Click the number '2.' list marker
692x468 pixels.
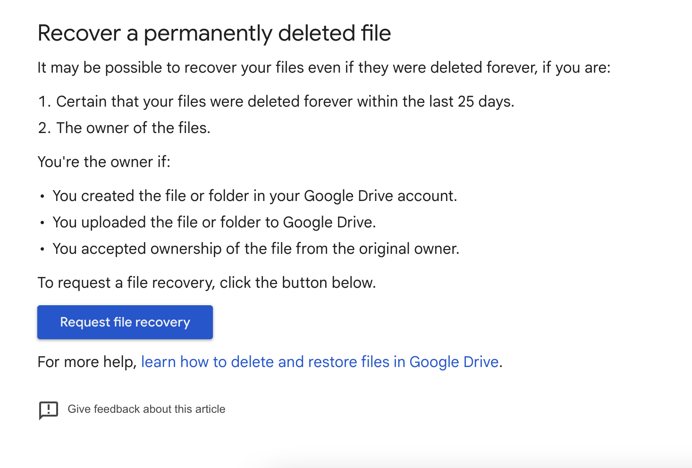coord(44,128)
